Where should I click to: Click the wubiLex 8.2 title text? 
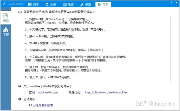tap(16, 4)
